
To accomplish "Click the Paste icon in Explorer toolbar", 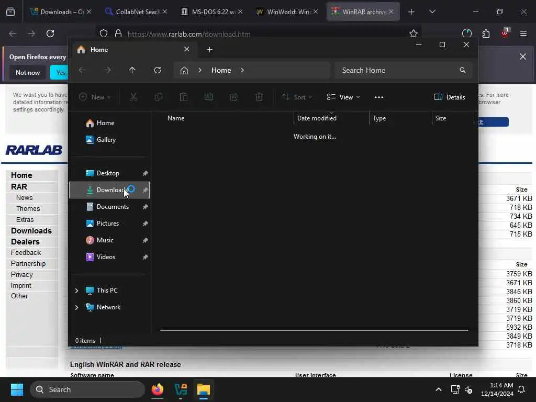I will click(x=184, y=97).
